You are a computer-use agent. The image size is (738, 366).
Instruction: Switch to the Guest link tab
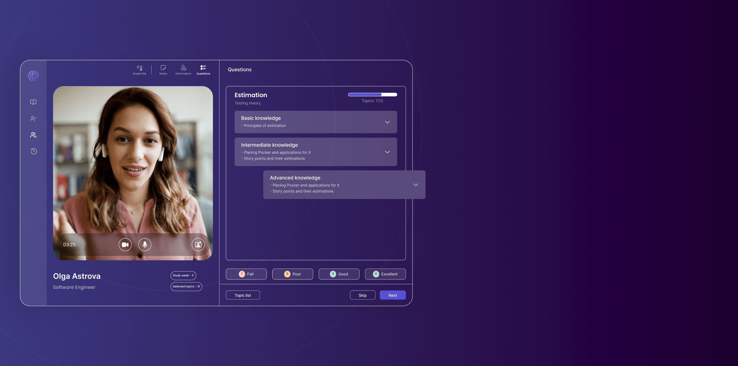(x=139, y=69)
